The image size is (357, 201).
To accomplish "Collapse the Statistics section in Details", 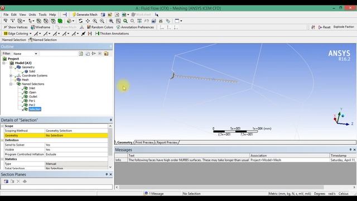I will [x=2, y=159].
